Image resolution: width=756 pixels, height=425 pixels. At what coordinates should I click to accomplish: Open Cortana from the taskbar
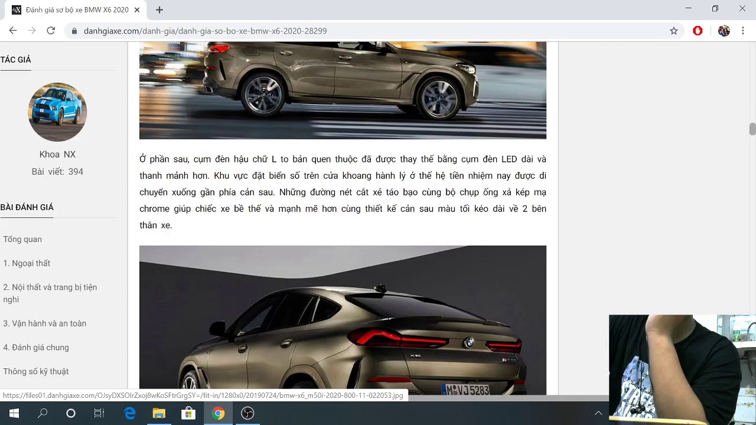pos(71,413)
